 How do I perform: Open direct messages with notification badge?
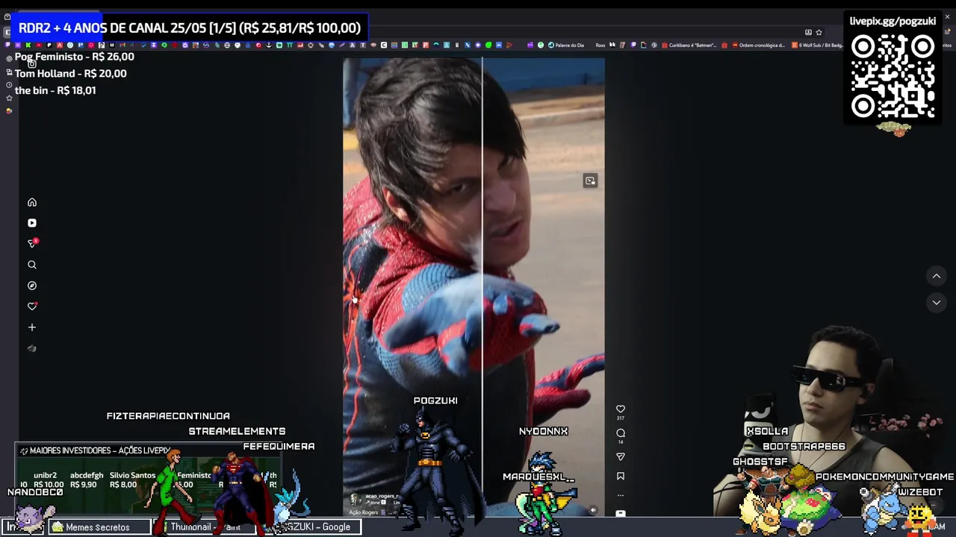[x=32, y=243]
